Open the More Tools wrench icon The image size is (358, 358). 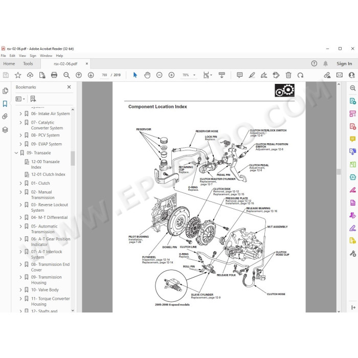click(x=353, y=254)
